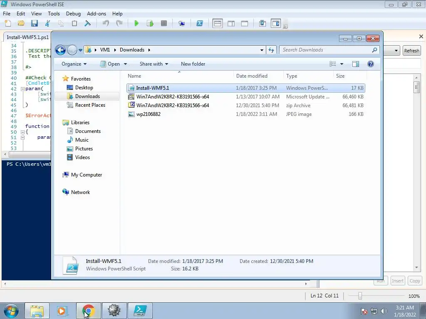This screenshot has height=319, width=426.
Task: Click the Show Command Window icon
Action: [263, 23]
